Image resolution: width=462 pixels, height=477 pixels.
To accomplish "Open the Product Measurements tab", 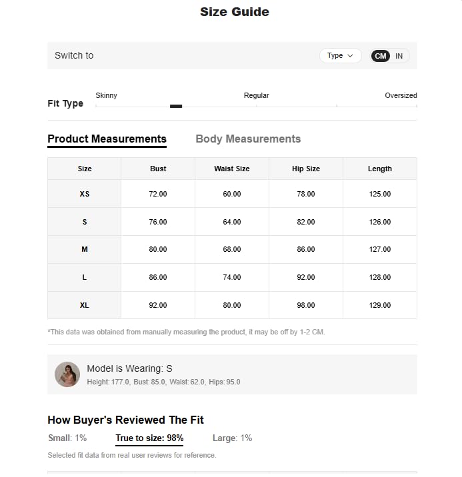I will [x=107, y=139].
